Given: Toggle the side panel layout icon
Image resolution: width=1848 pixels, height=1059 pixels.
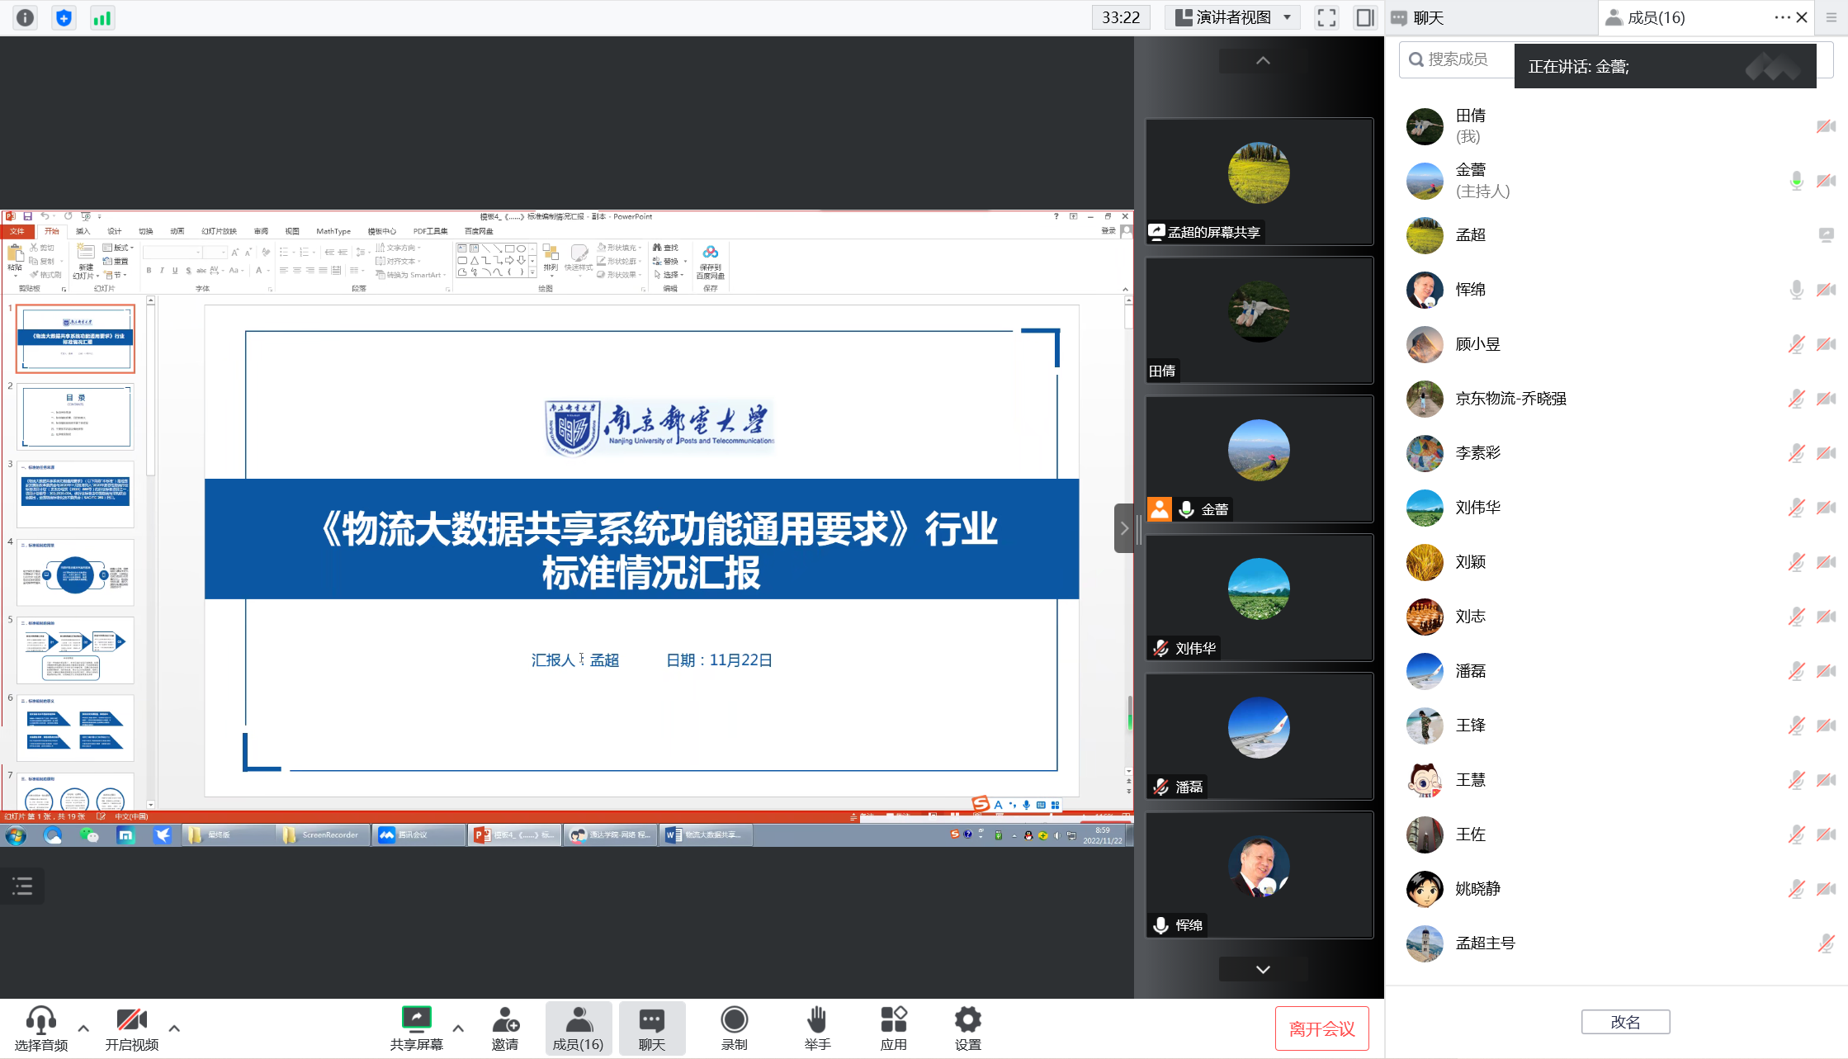Looking at the screenshot, I should tap(1365, 17).
